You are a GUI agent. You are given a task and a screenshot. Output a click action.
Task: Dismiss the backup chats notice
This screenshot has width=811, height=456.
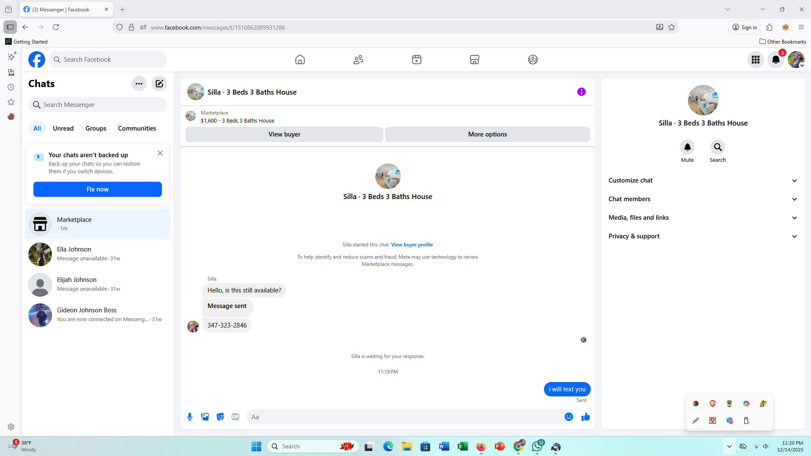coord(160,153)
